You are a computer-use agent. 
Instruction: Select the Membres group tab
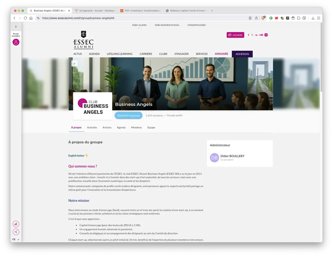137,128
